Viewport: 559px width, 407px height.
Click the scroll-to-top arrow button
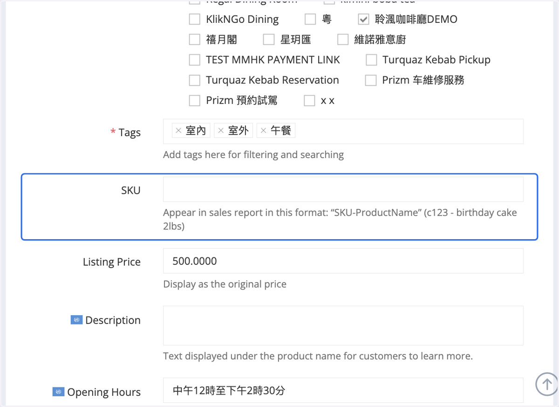(547, 384)
